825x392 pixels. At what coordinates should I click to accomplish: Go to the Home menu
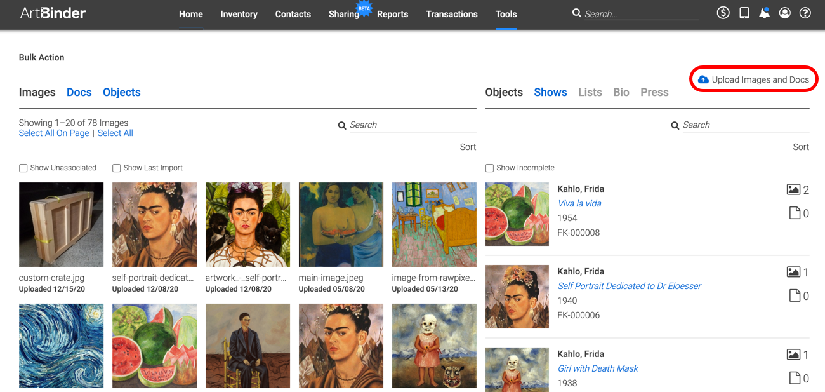191,14
